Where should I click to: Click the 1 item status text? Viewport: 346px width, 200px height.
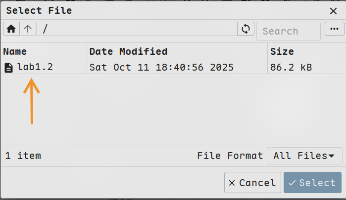pyautogui.click(x=23, y=156)
